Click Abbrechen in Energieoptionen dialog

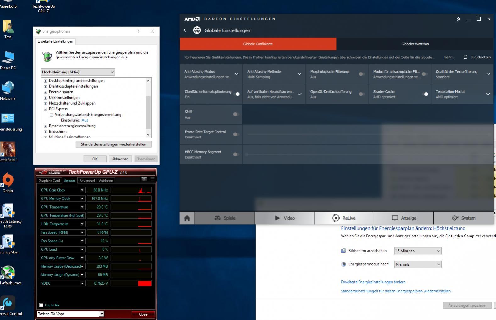(x=120, y=159)
